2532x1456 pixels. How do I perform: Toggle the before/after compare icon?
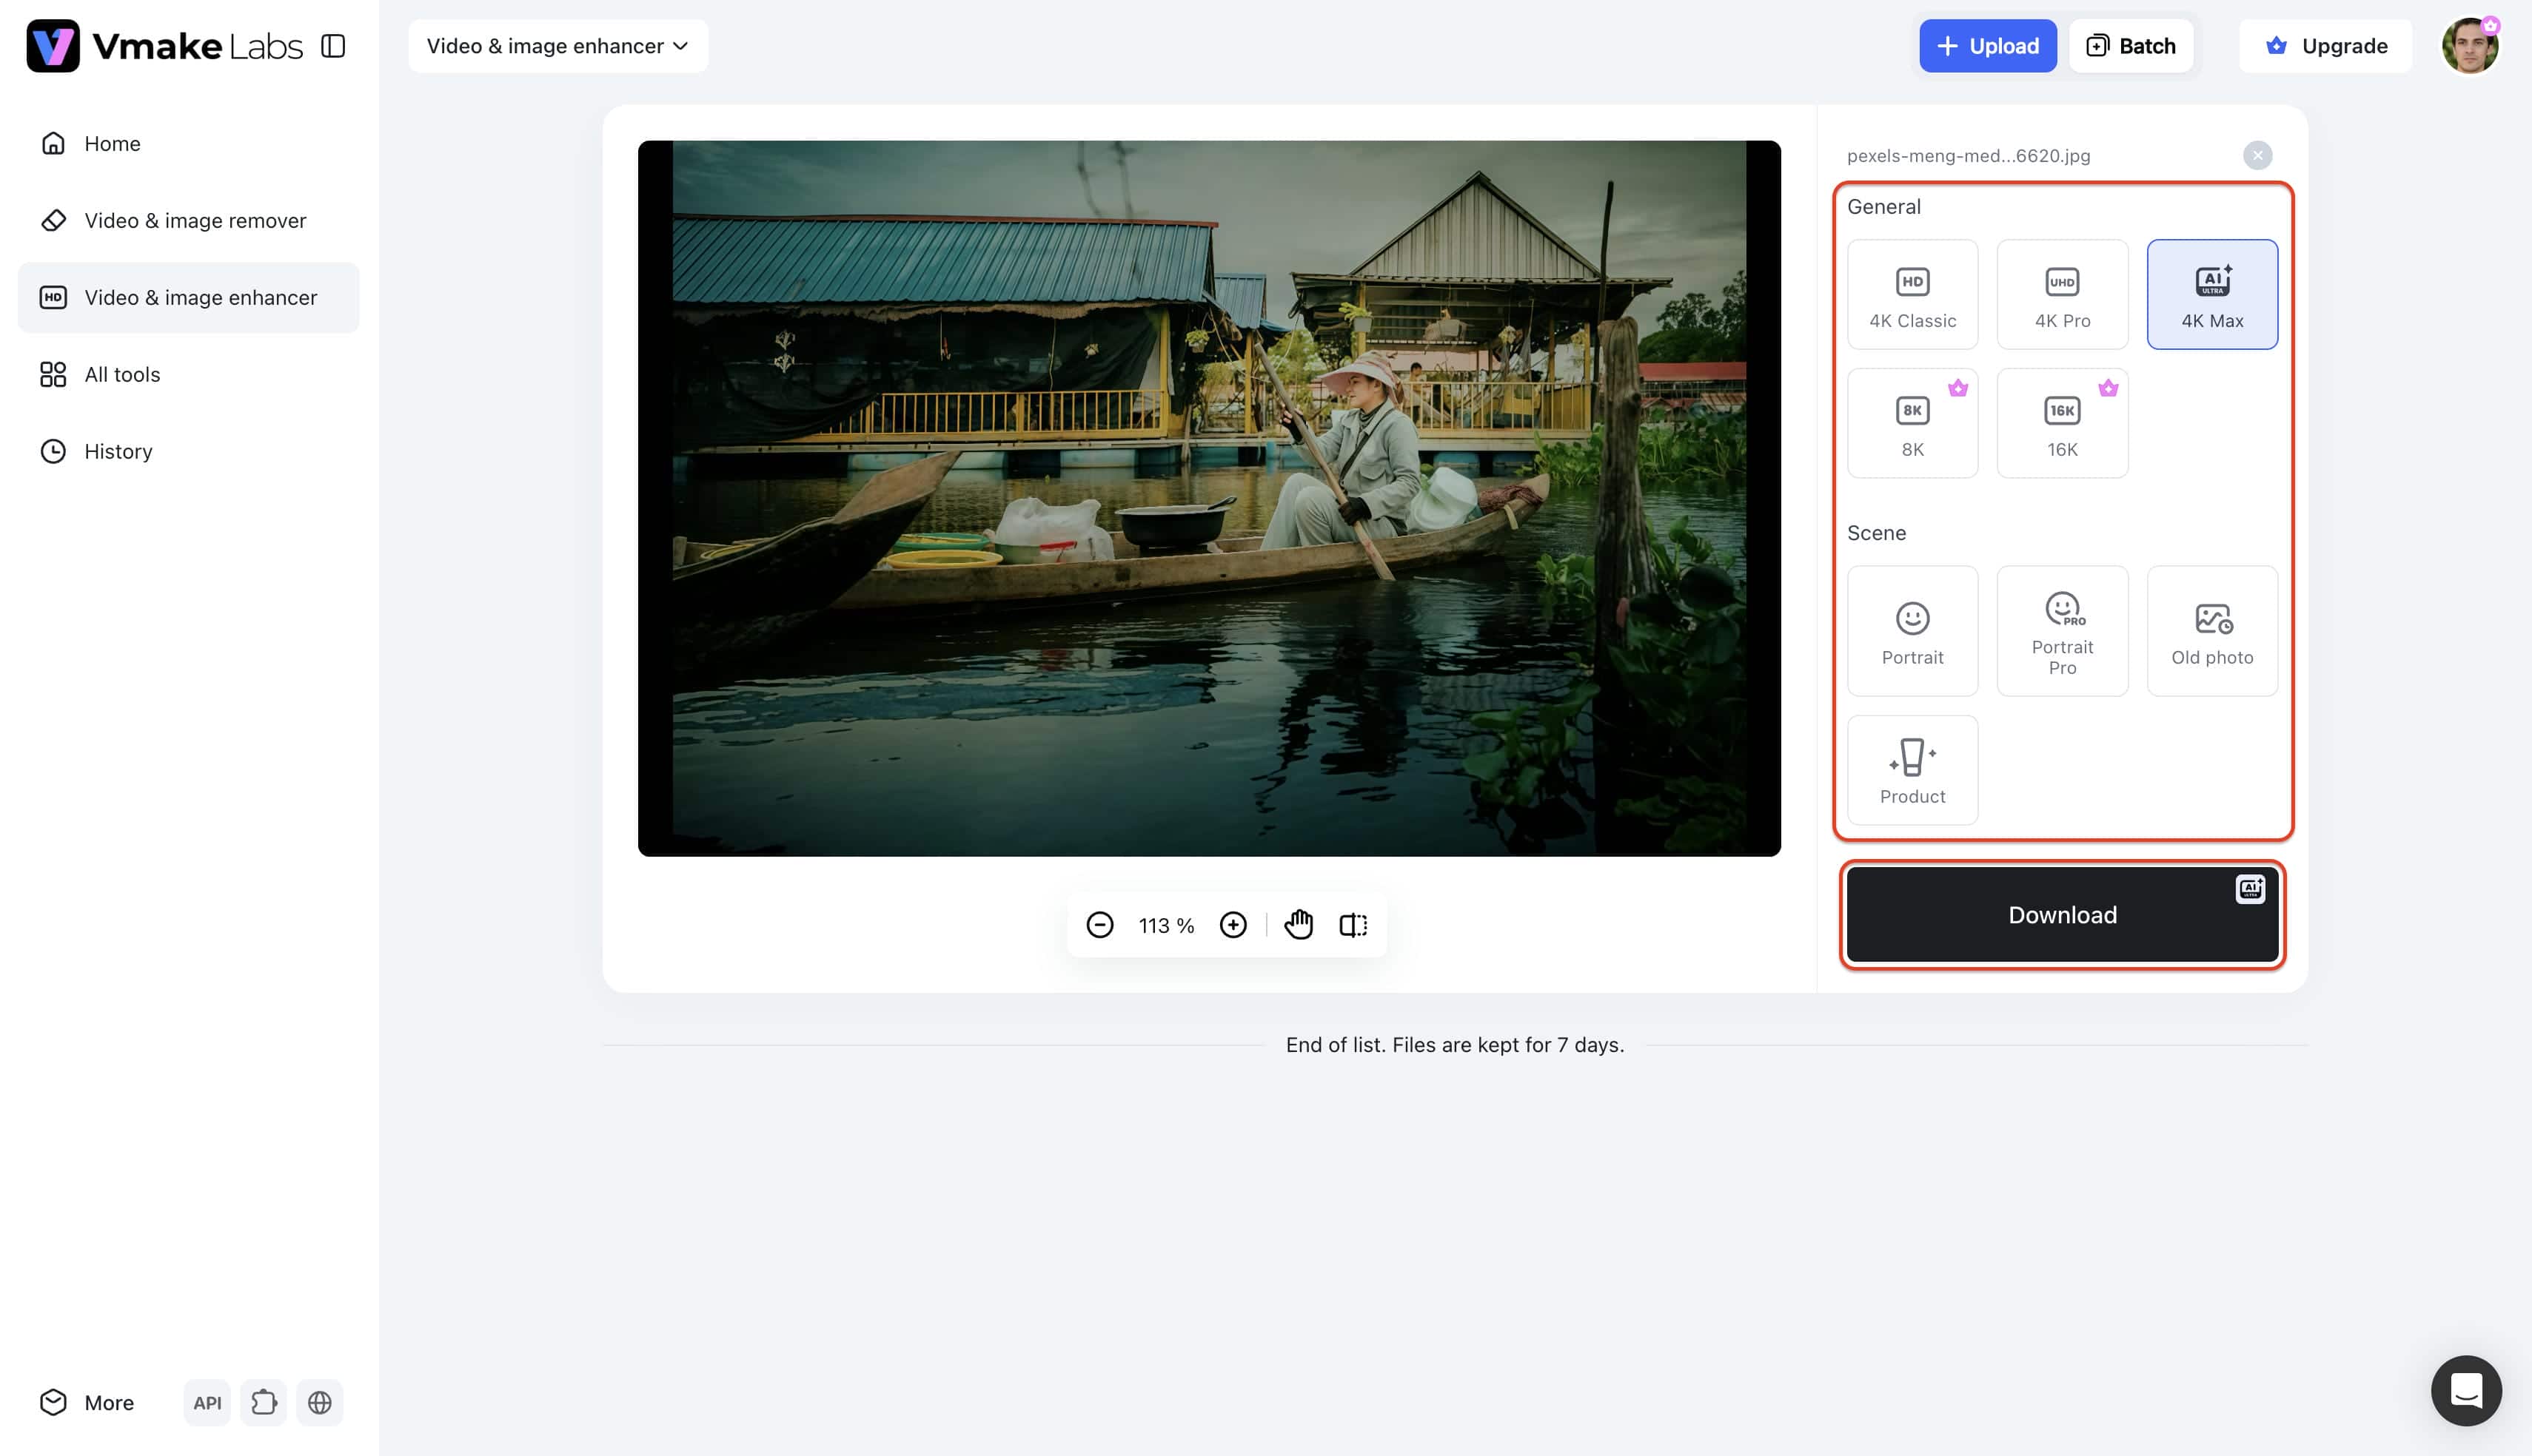[1353, 925]
